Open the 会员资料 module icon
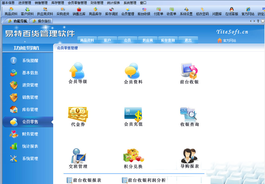 click(x=133, y=71)
